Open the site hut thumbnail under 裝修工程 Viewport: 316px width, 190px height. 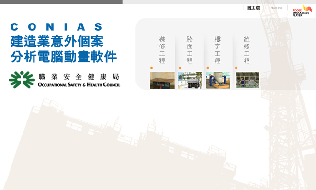[x=162, y=81]
